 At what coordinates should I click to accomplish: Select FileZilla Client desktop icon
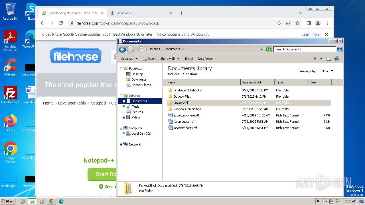click(x=10, y=95)
